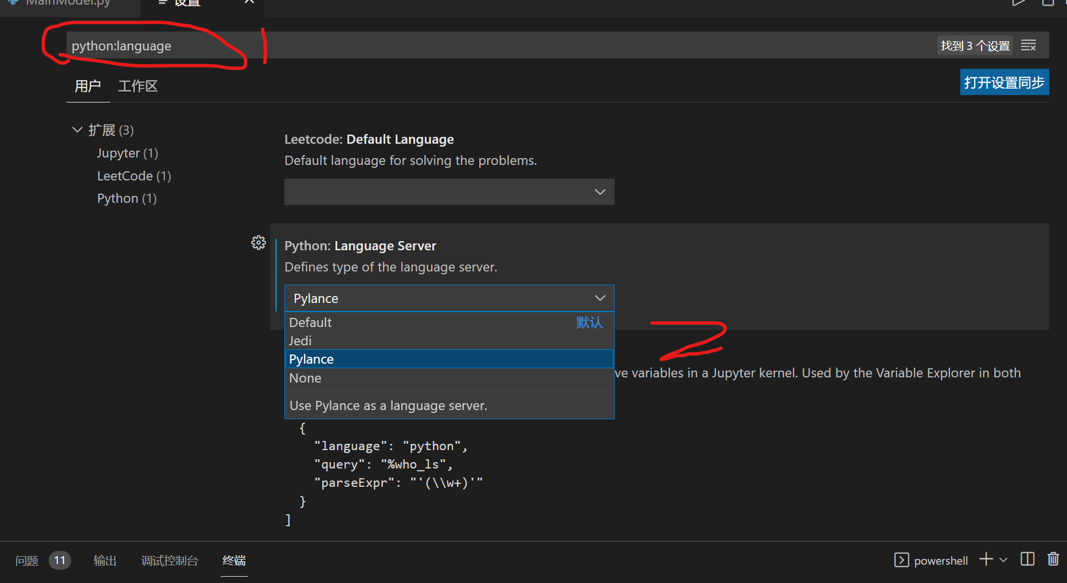The height and width of the screenshot is (583, 1067).
Task: Split the terminal using the split icon
Action: [x=1027, y=560]
